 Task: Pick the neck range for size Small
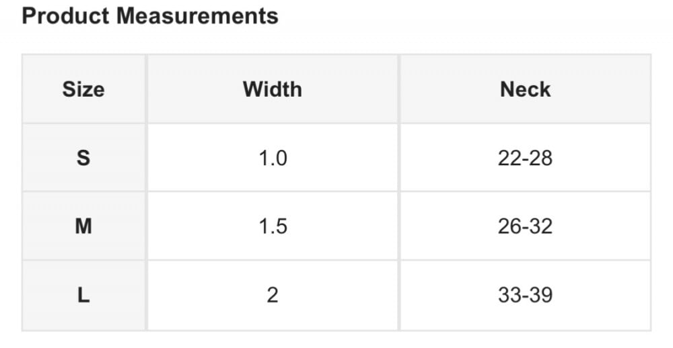[x=525, y=158]
